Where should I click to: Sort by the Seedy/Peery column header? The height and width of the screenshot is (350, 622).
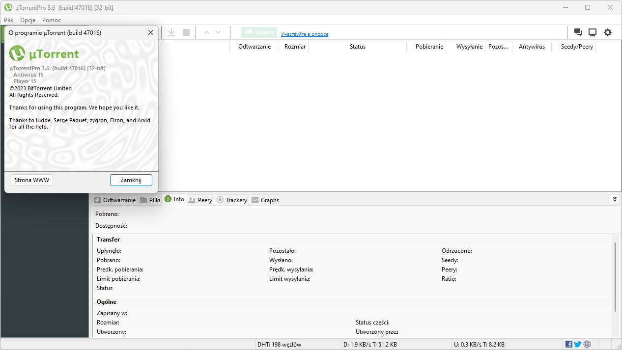coord(574,47)
